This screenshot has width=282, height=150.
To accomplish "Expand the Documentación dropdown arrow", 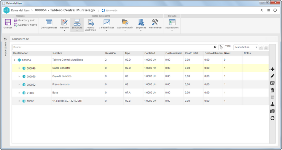I will (125, 30).
